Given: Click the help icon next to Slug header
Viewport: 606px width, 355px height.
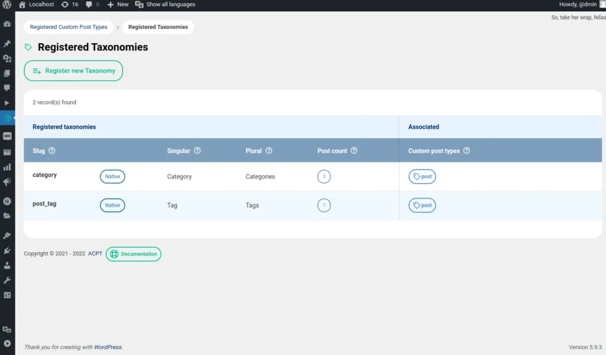Looking at the screenshot, I should 52,151.
